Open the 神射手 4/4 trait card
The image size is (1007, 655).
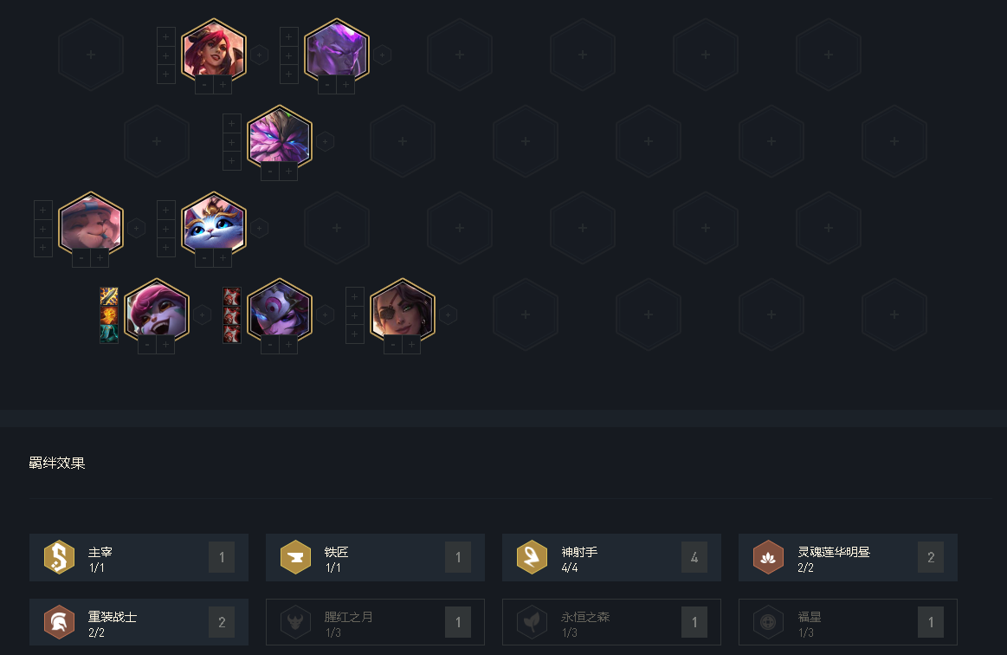click(611, 557)
